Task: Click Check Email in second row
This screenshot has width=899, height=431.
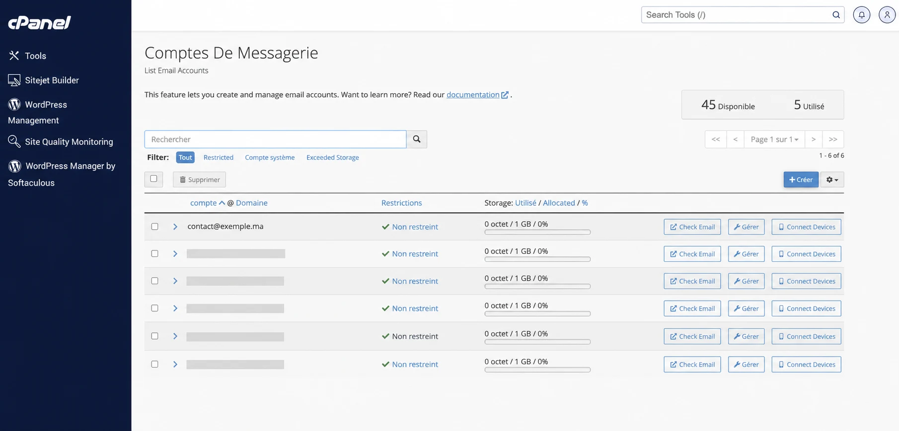Action: (692, 254)
